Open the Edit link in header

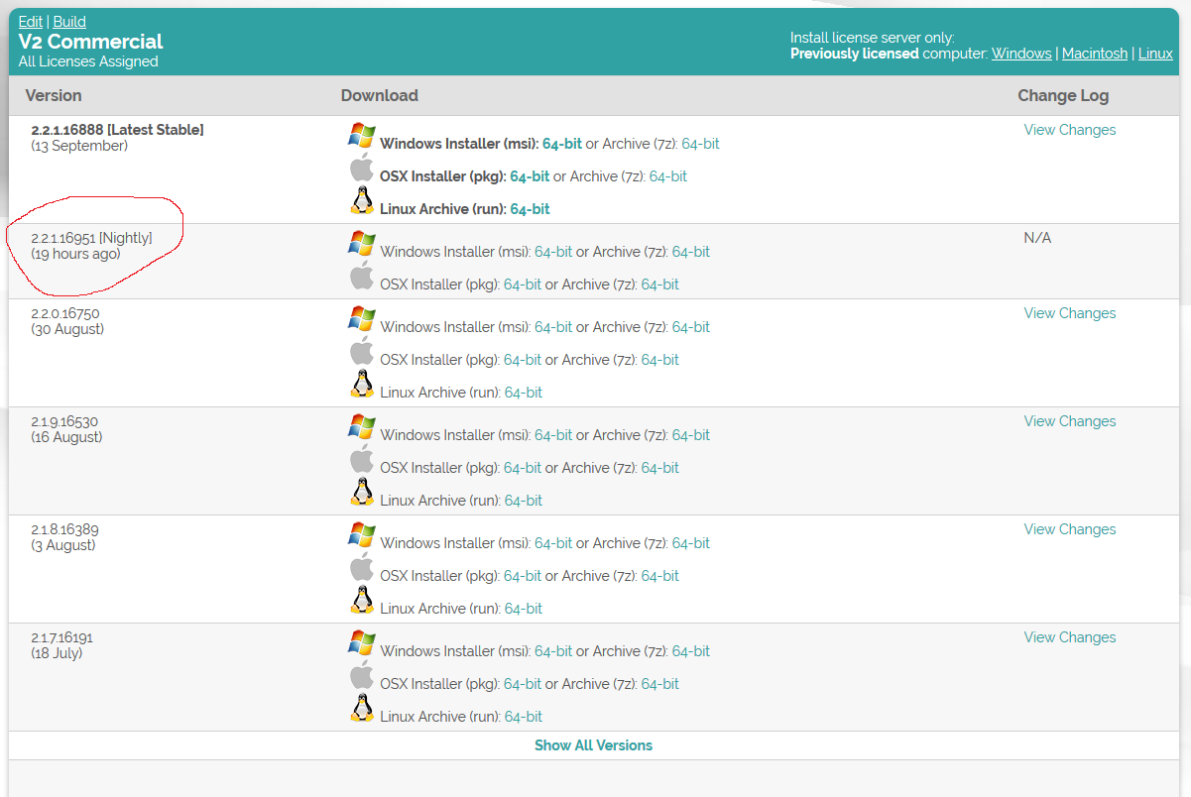[x=30, y=22]
